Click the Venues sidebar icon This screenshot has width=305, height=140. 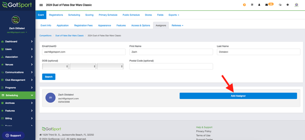click(2, 65)
